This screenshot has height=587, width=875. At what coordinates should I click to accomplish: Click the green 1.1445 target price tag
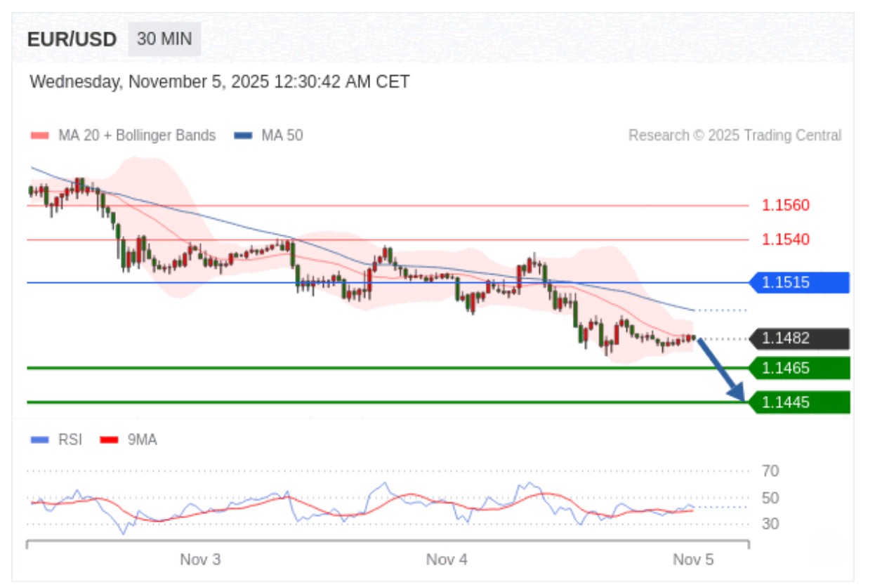click(798, 402)
